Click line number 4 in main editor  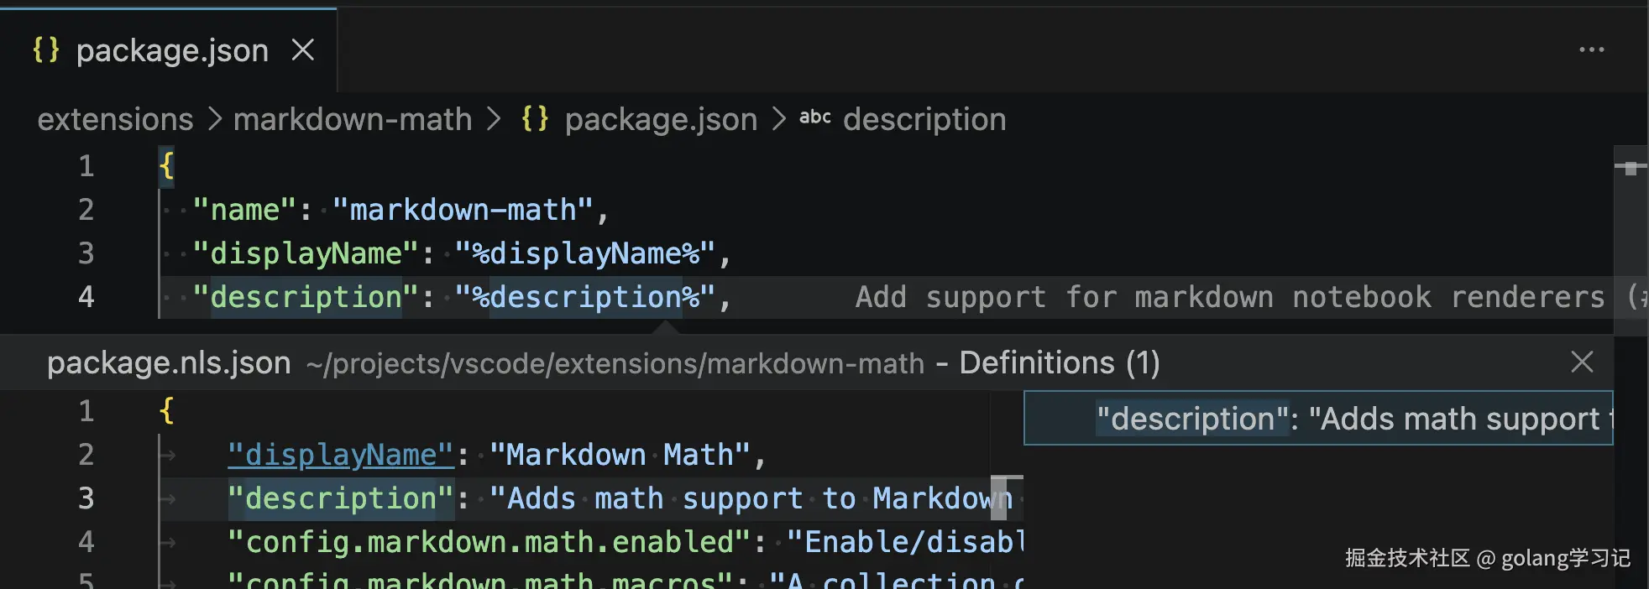coord(86,297)
